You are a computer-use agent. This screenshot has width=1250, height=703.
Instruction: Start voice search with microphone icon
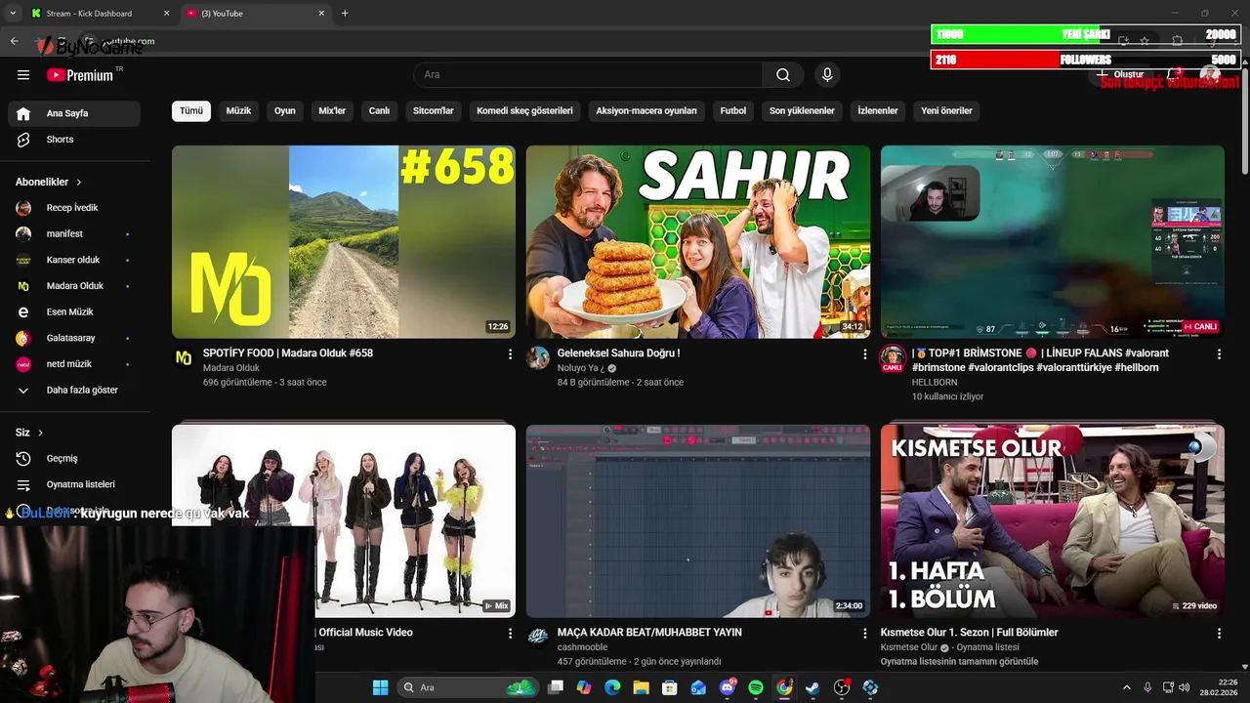tap(827, 74)
